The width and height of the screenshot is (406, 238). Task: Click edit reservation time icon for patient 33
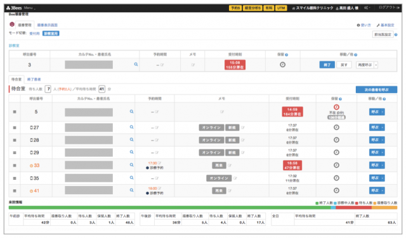pyautogui.click(x=159, y=163)
